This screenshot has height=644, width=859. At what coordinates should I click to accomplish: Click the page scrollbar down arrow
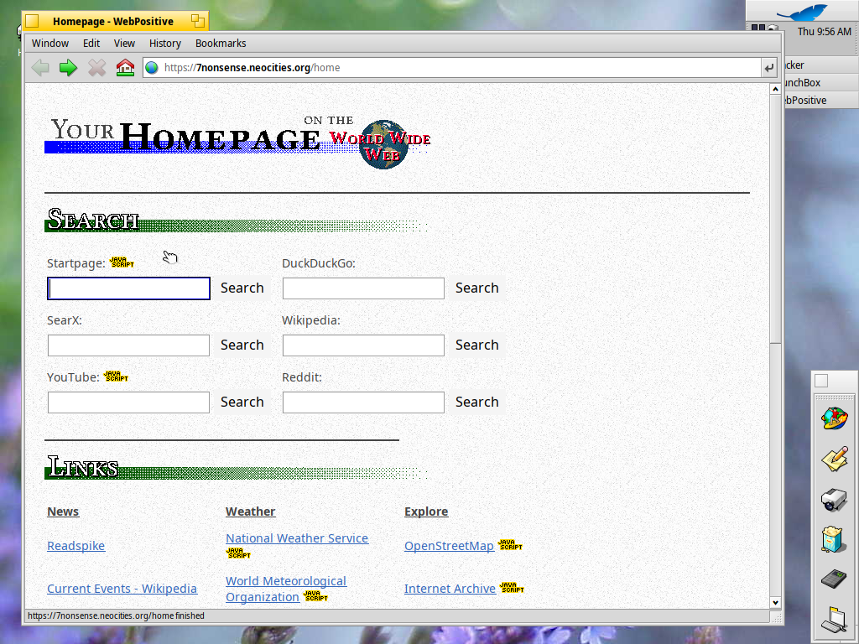775,602
